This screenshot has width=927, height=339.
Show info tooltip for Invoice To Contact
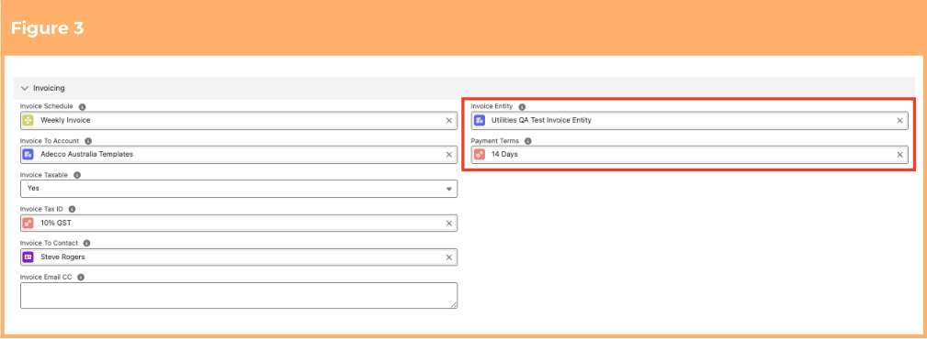pyautogui.click(x=87, y=243)
